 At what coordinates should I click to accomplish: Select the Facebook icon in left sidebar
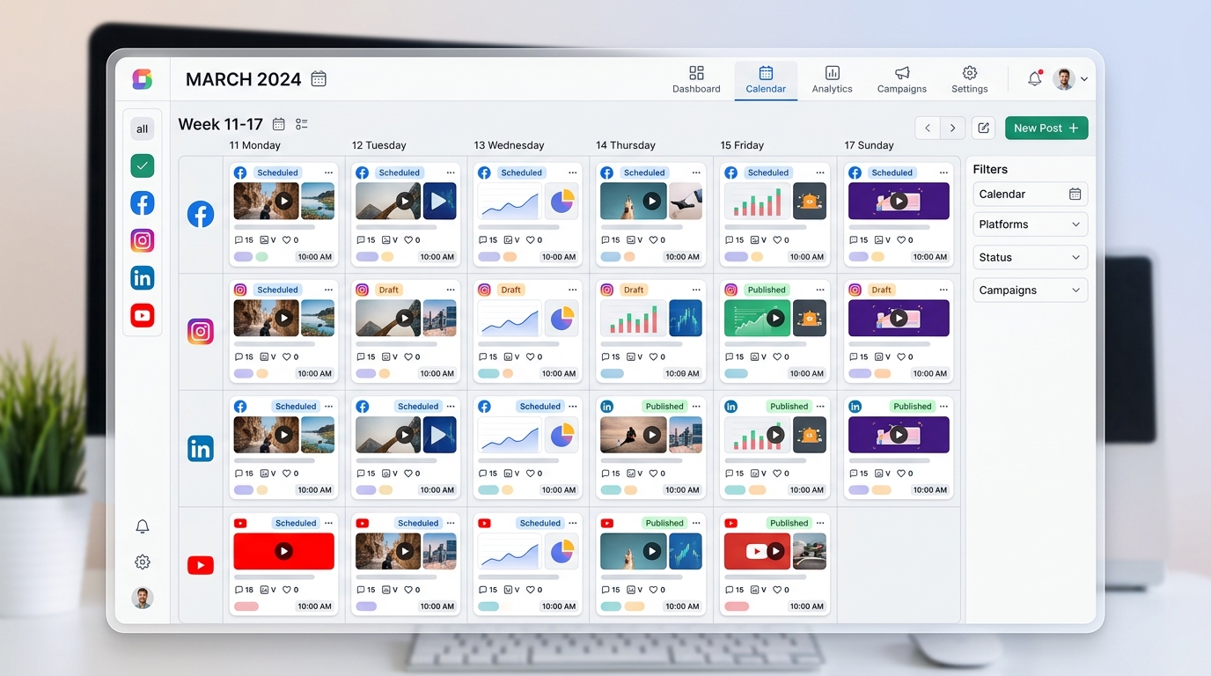(143, 203)
